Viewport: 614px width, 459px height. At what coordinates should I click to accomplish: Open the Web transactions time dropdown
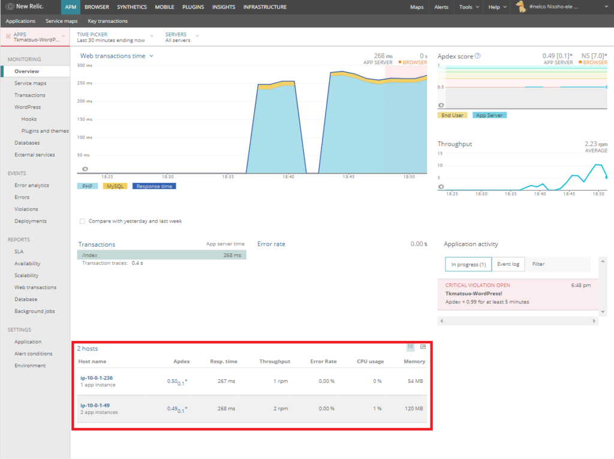pos(117,56)
